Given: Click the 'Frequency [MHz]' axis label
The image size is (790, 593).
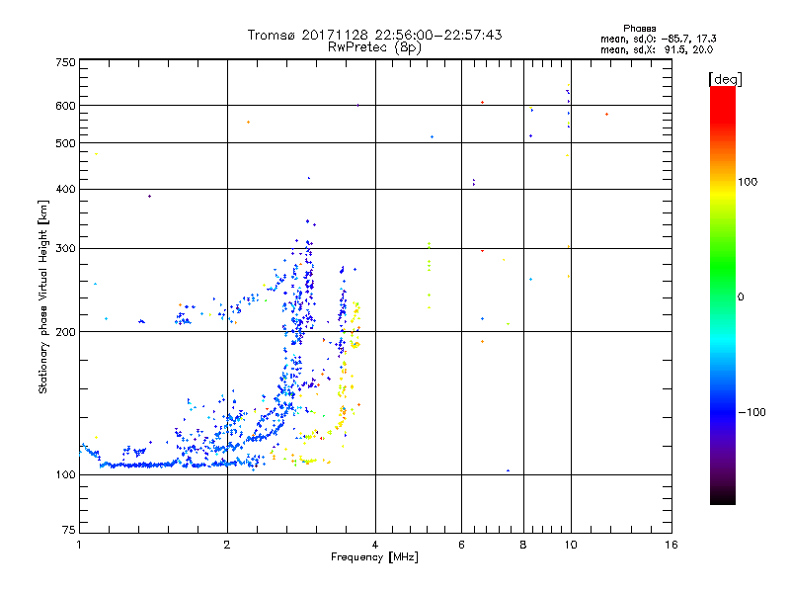Looking at the screenshot, I should coord(374,557).
